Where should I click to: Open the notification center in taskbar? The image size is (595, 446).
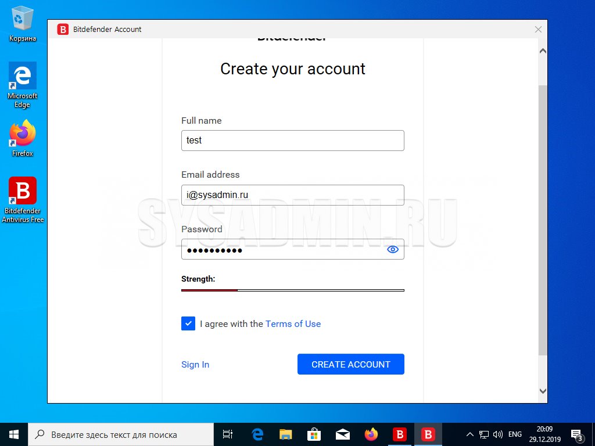[x=577, y=434]
